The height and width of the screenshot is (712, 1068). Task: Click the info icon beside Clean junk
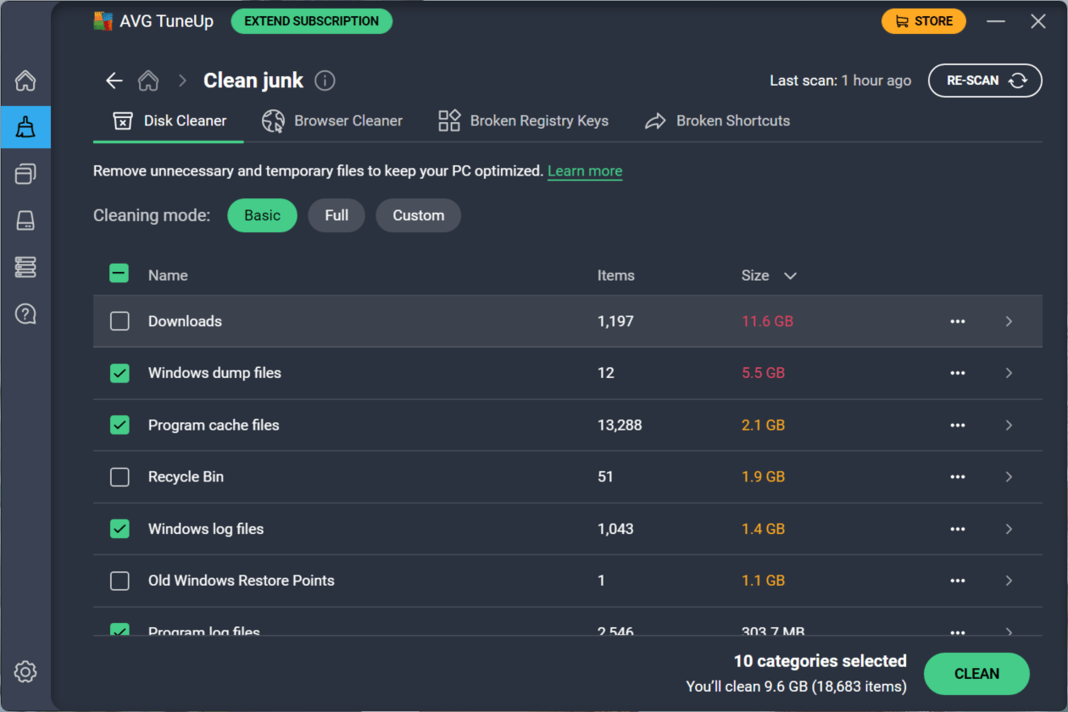(325, 81)
